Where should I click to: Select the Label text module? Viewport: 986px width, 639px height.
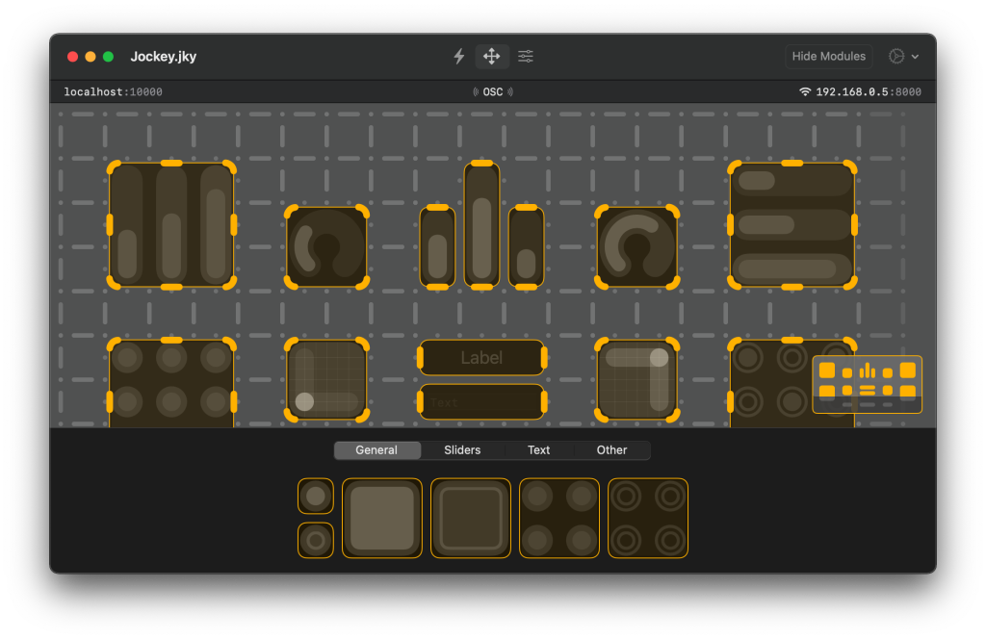coord(481,358)
